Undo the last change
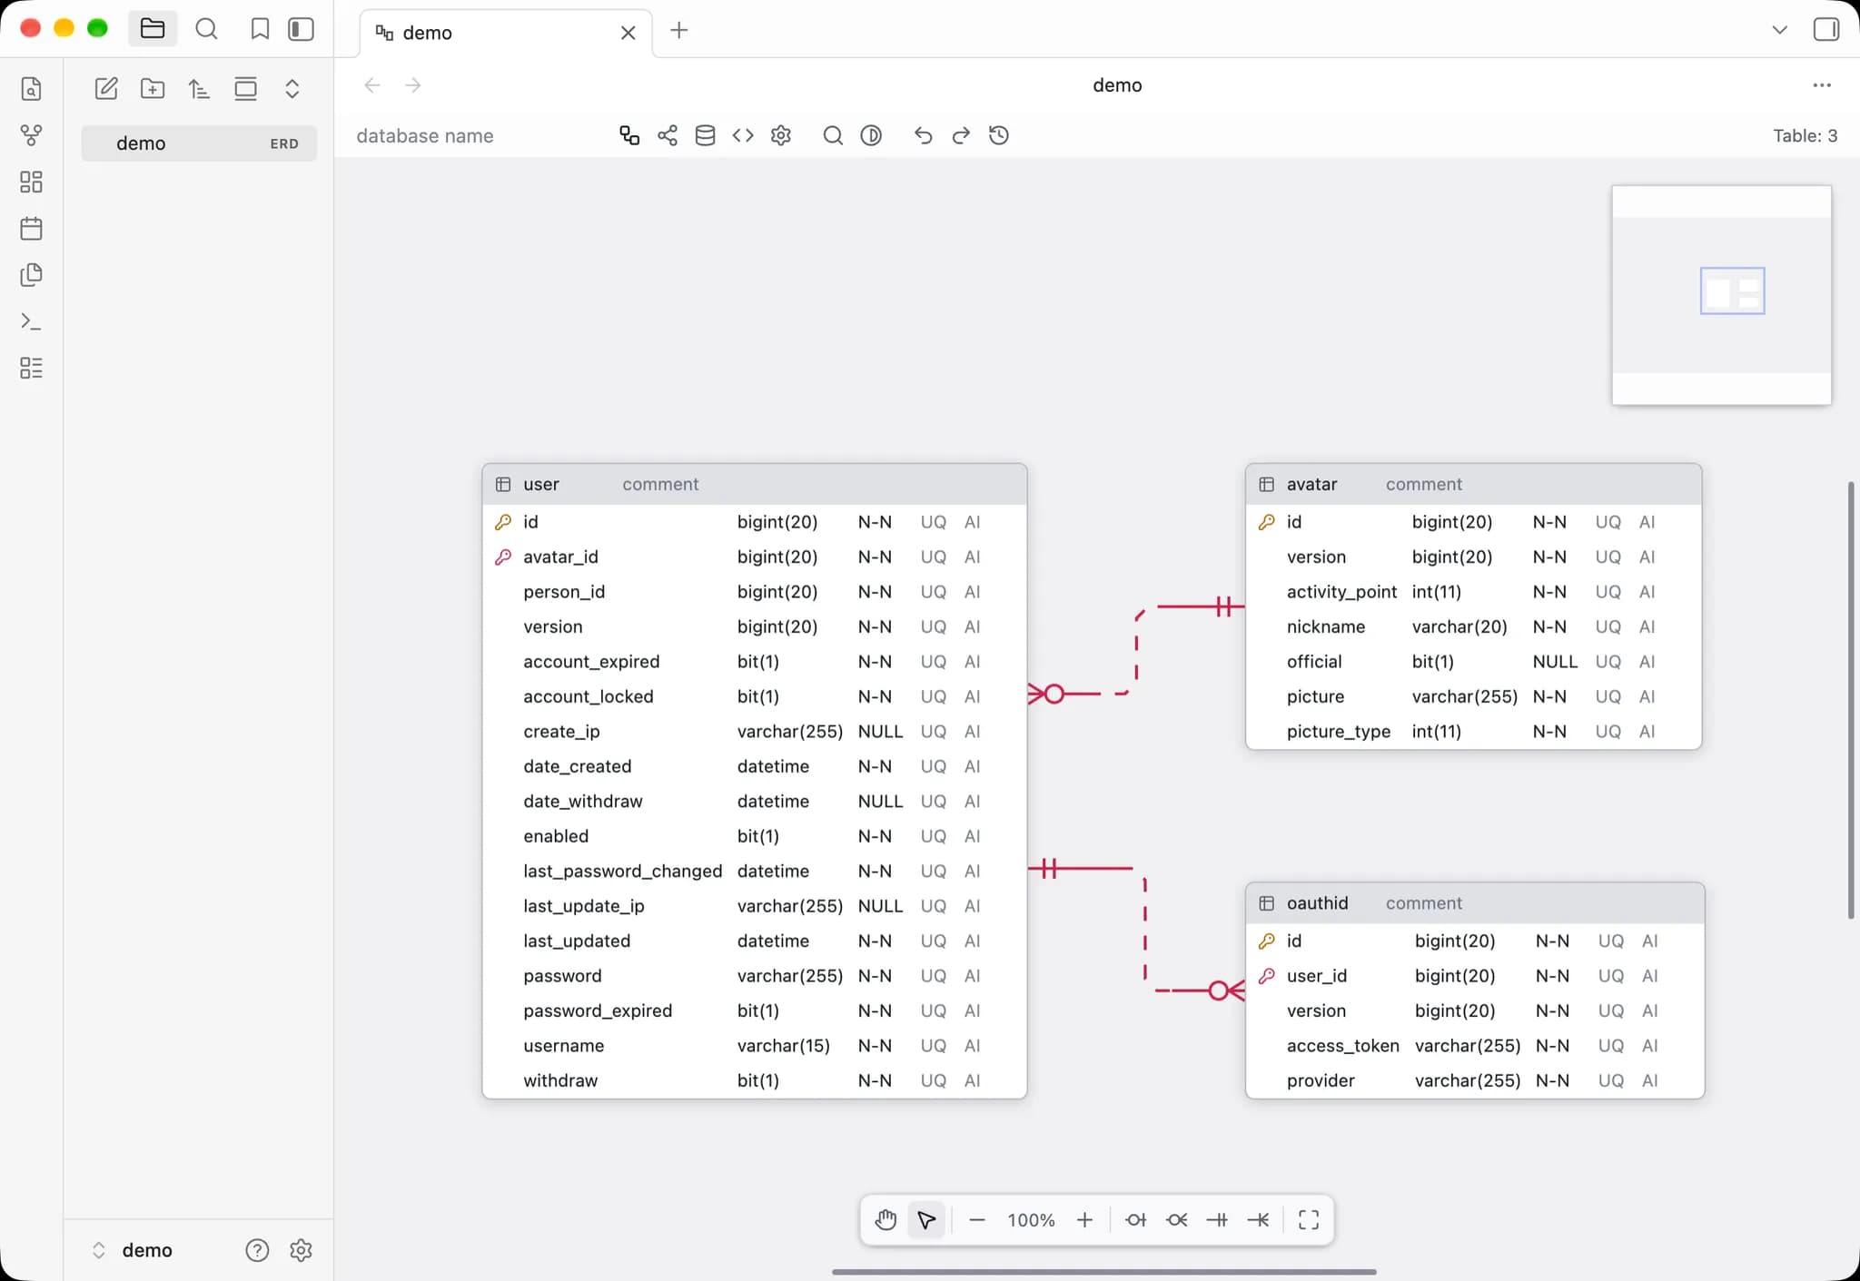 point(923,135)
